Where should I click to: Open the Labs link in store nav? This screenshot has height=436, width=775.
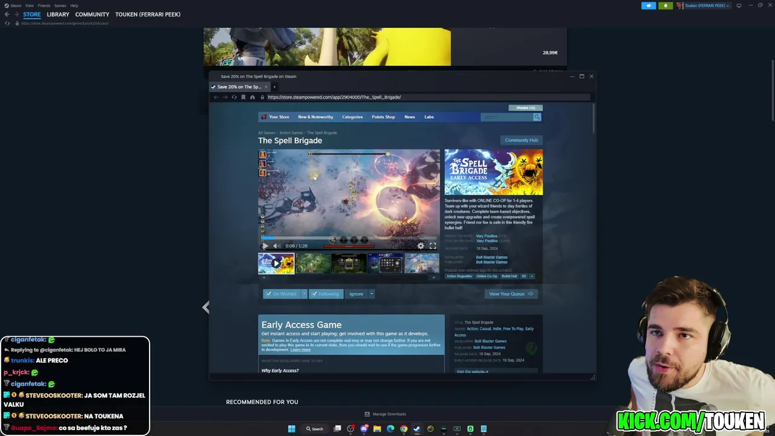pyautogui.click(x=429, y=117)
